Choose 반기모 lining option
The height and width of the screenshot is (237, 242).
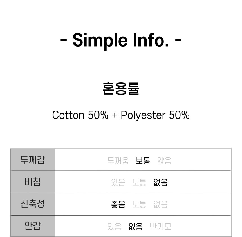pyautogui.click(x=160, y=227)
